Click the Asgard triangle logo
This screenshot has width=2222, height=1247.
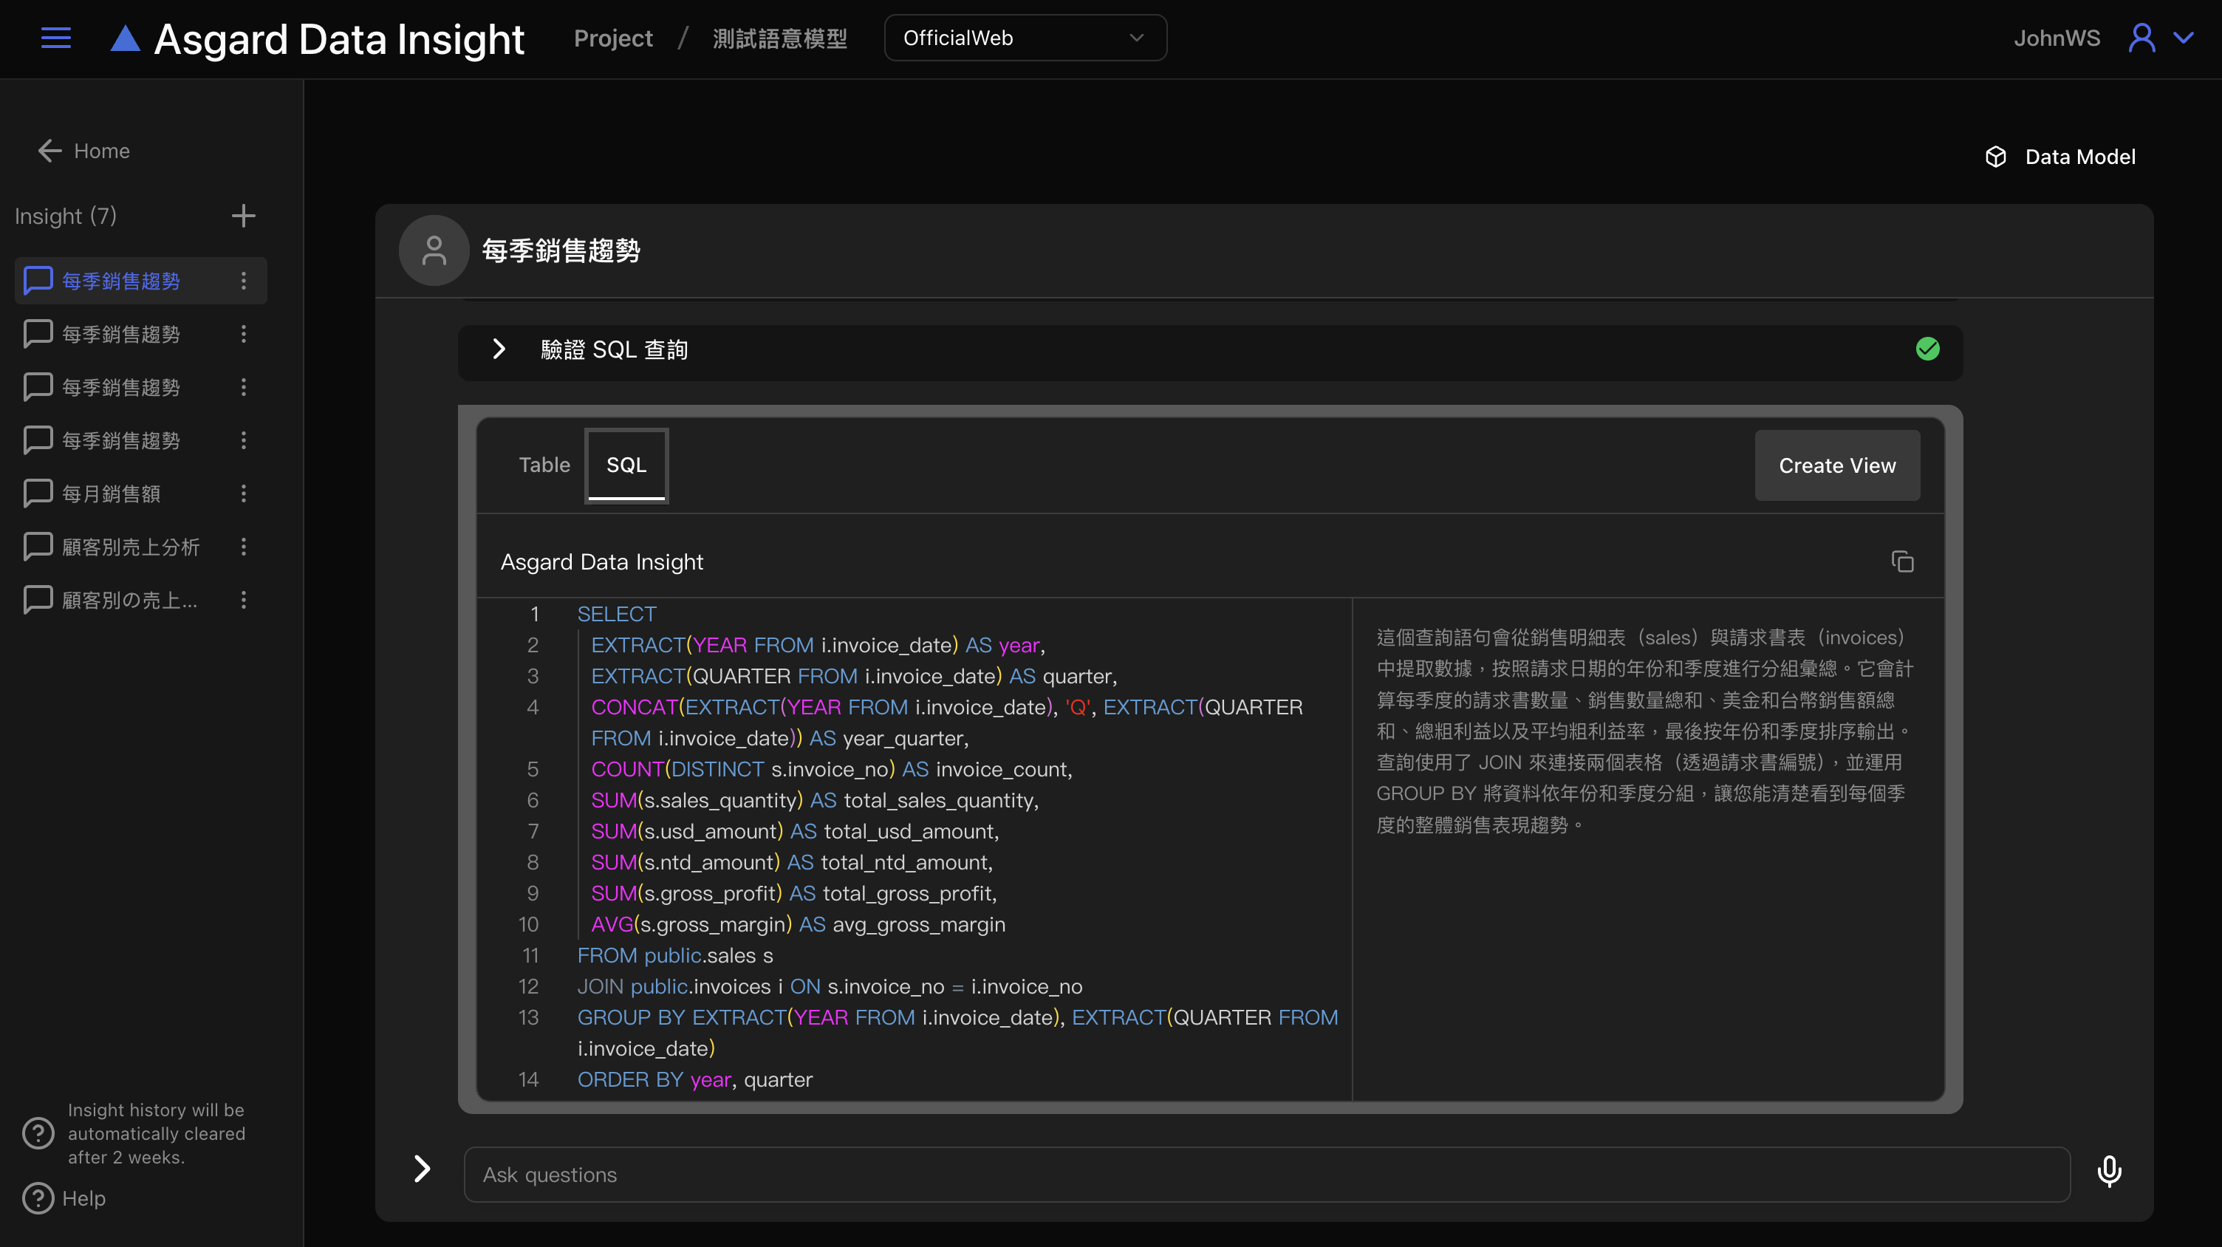[x=125, y=39]
